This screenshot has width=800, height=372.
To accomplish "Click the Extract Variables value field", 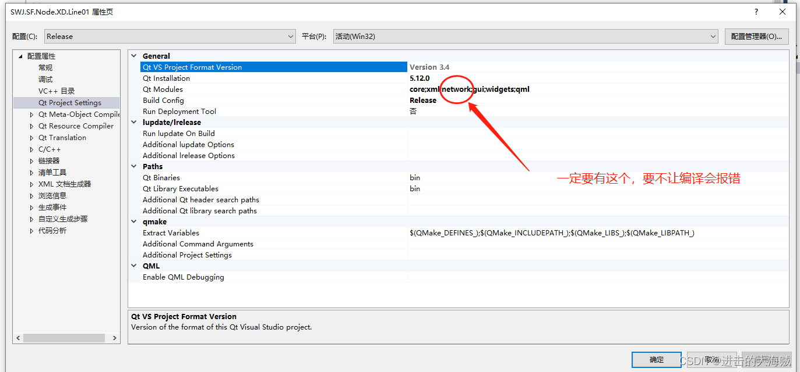I will click(x=598, y=233).
